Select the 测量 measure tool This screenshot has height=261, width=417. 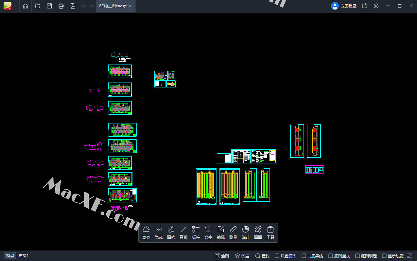click(233, 233)
